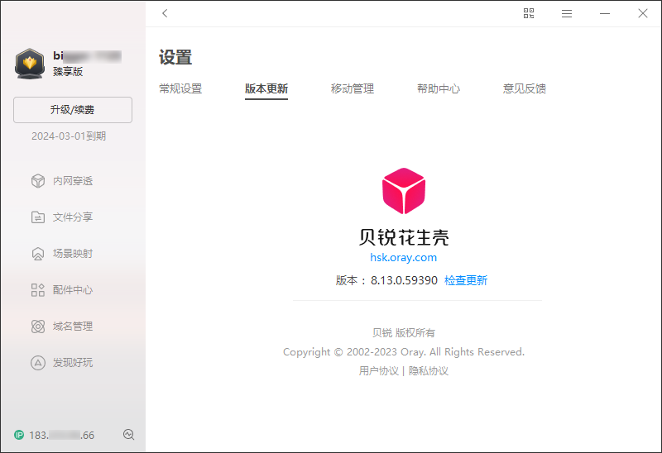Click the user avatar badge
This screenshot has height=453, width=662.
click(30, 64)
